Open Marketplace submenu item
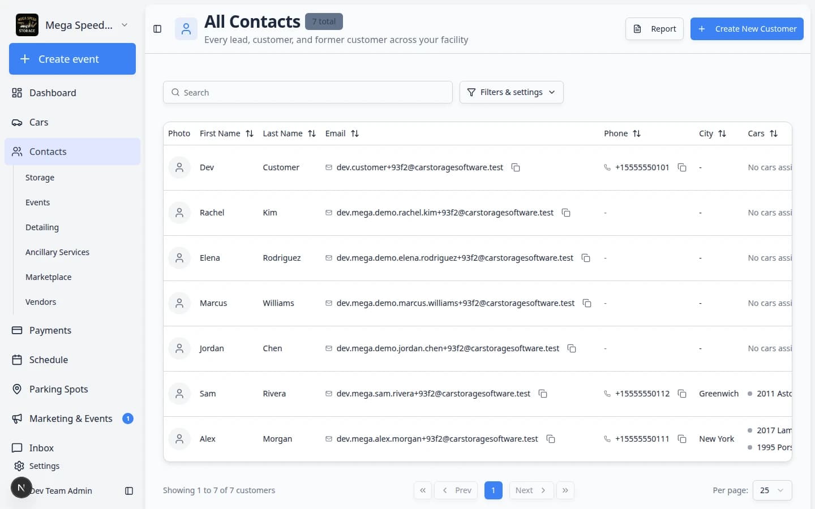The height and width of the screenshot is (509, 815). [x=48, y=277]
